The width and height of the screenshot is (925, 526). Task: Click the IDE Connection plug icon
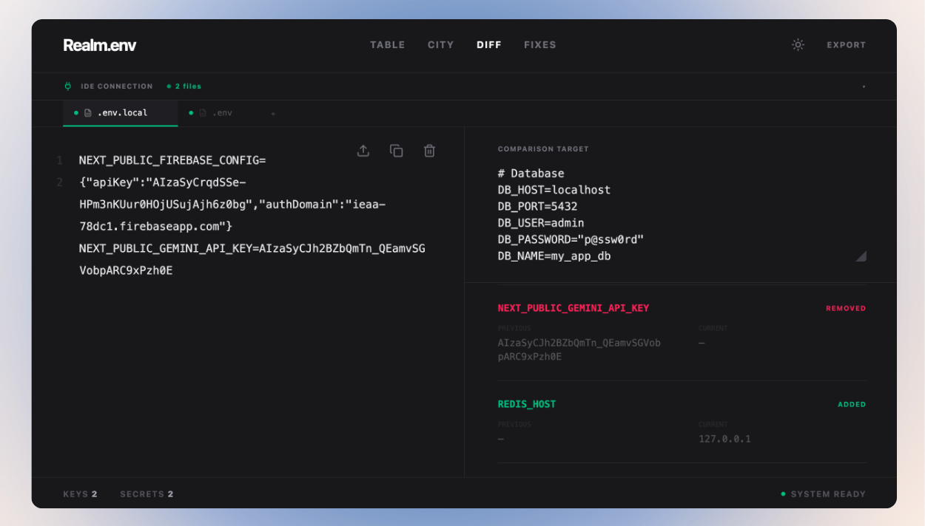[x=69, y=86]
